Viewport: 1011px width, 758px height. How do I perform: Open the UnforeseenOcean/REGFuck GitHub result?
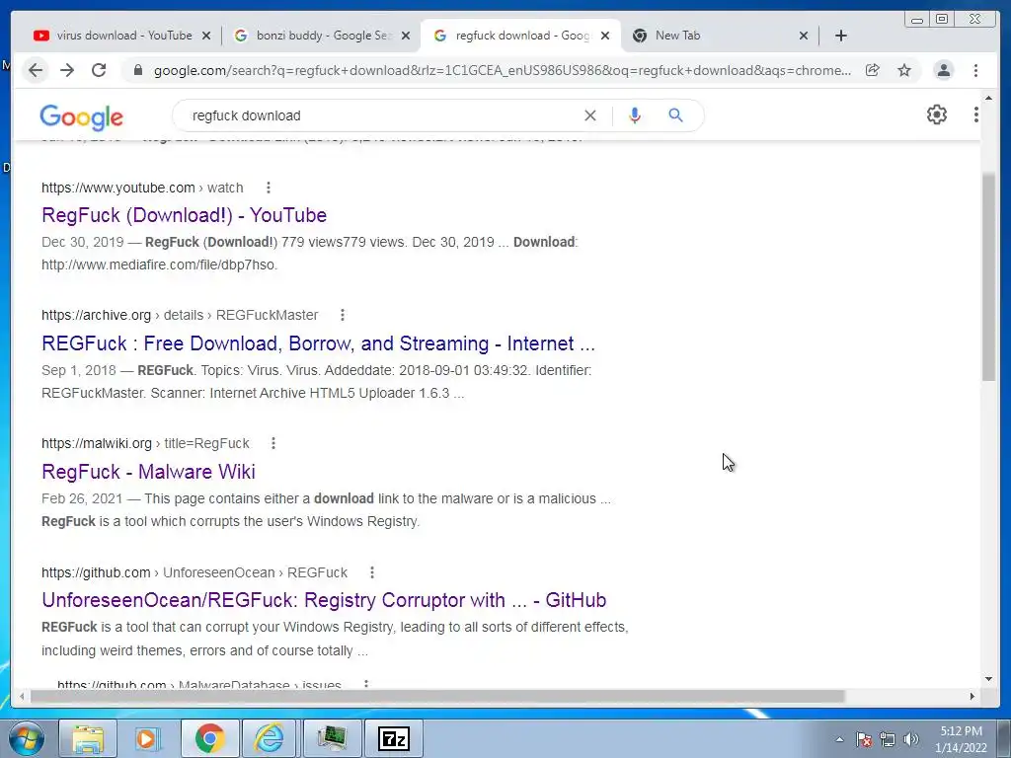click(324, 600)
